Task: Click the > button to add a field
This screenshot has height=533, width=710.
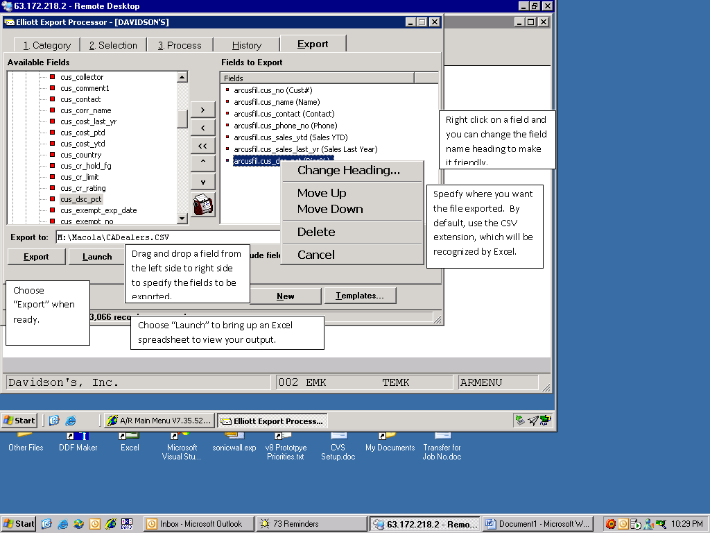Action: 203,110
